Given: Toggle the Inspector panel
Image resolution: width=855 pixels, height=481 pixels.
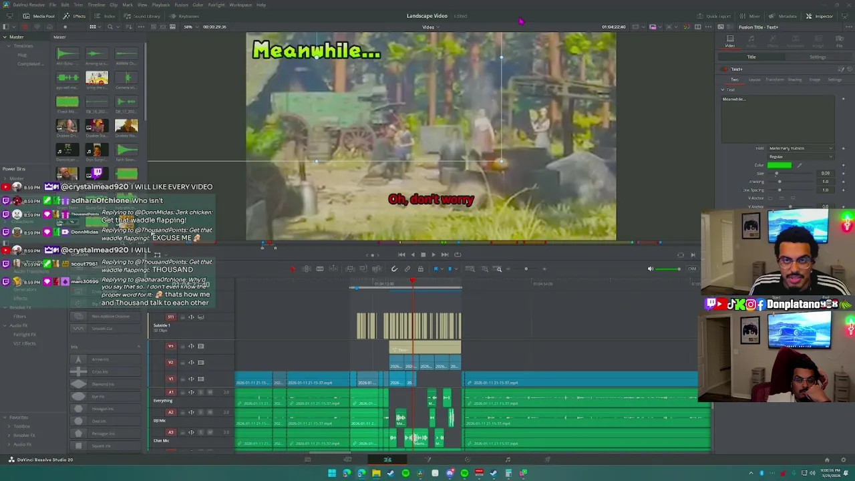Looking at the screenshot, I should [820, 16].
